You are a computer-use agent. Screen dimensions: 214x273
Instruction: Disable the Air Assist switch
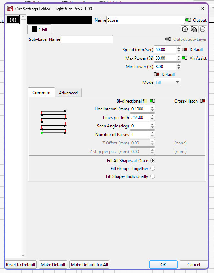185,58
